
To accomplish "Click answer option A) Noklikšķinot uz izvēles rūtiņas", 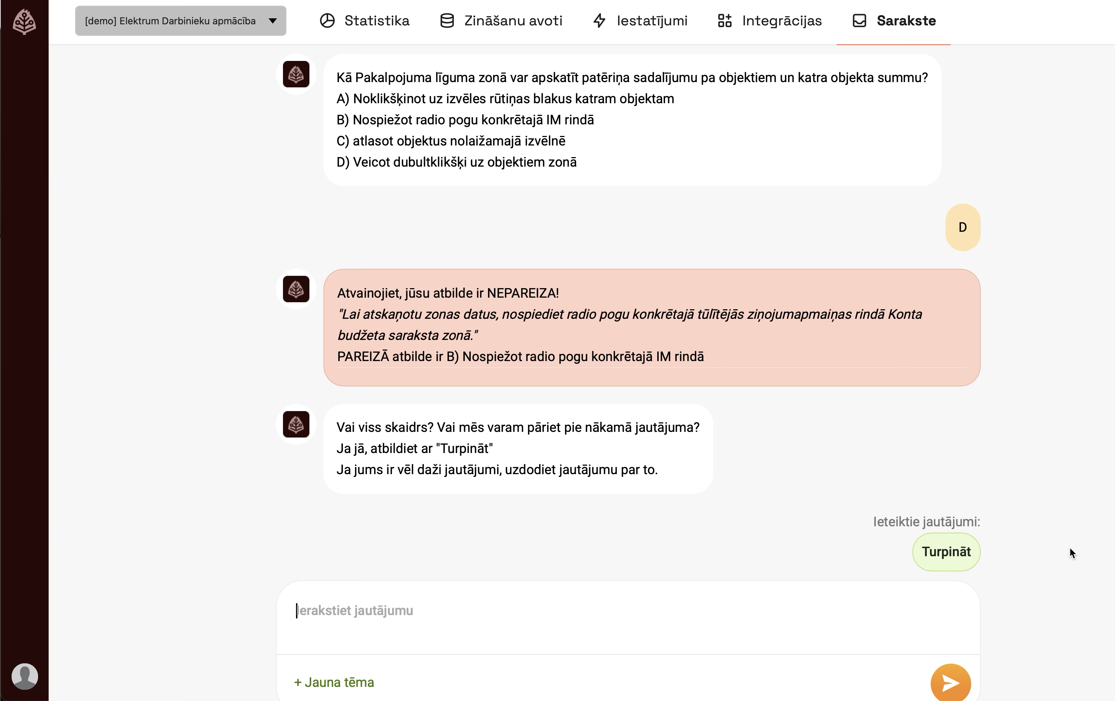I will [x=505, y=99].
